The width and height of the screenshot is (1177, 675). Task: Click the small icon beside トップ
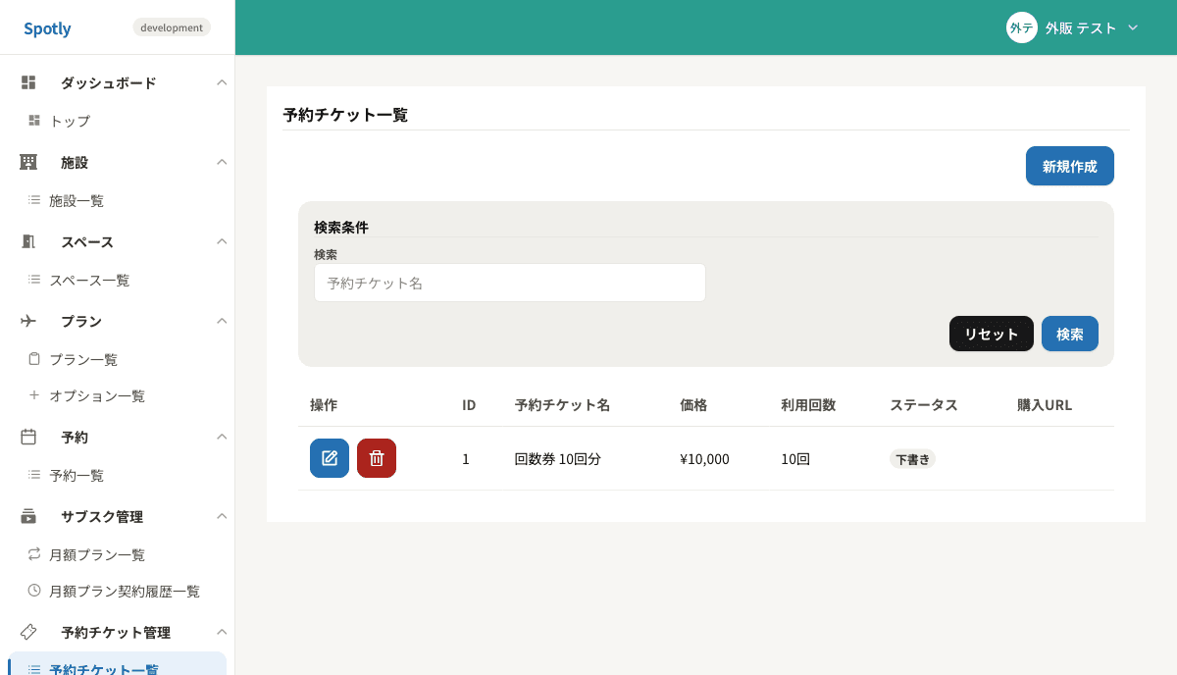[x=34, y=121]
